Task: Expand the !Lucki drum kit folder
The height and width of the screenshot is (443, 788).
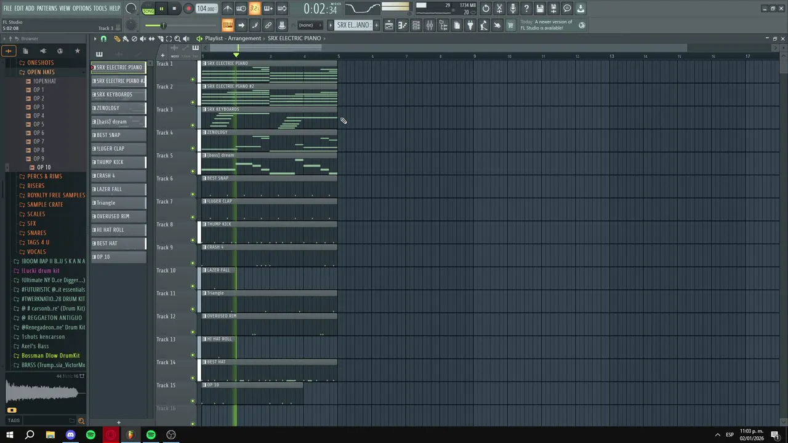Action: click(x=41, y=271)
